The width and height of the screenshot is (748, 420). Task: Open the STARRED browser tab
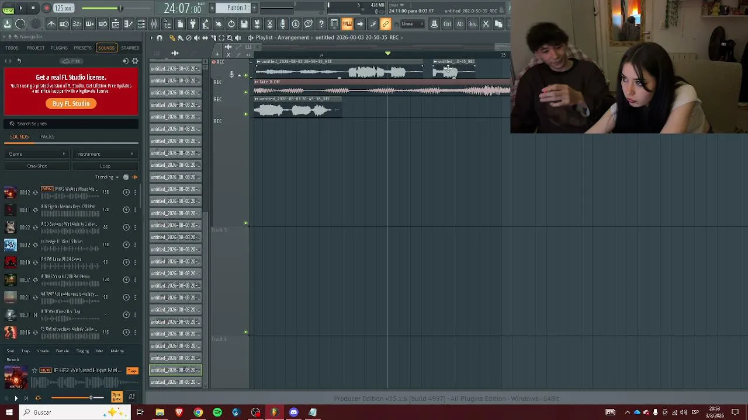(x=130, y=48)
